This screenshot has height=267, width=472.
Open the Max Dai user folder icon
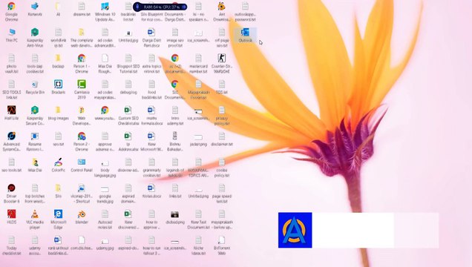[35, 165]
